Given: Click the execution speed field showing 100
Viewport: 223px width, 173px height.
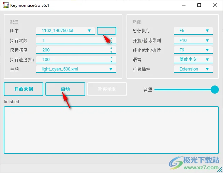Looking at the screenshot, I should (76, 60).
